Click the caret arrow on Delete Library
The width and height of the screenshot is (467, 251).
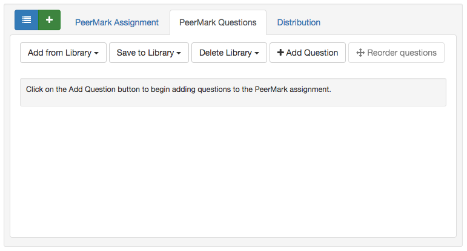click(257, 53)
